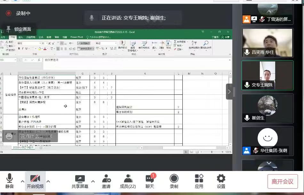Select 华住集团-张萌 participant tile
Image resolution: width=304 pixels, height=195 pixels.
click(x=268, y=141)
